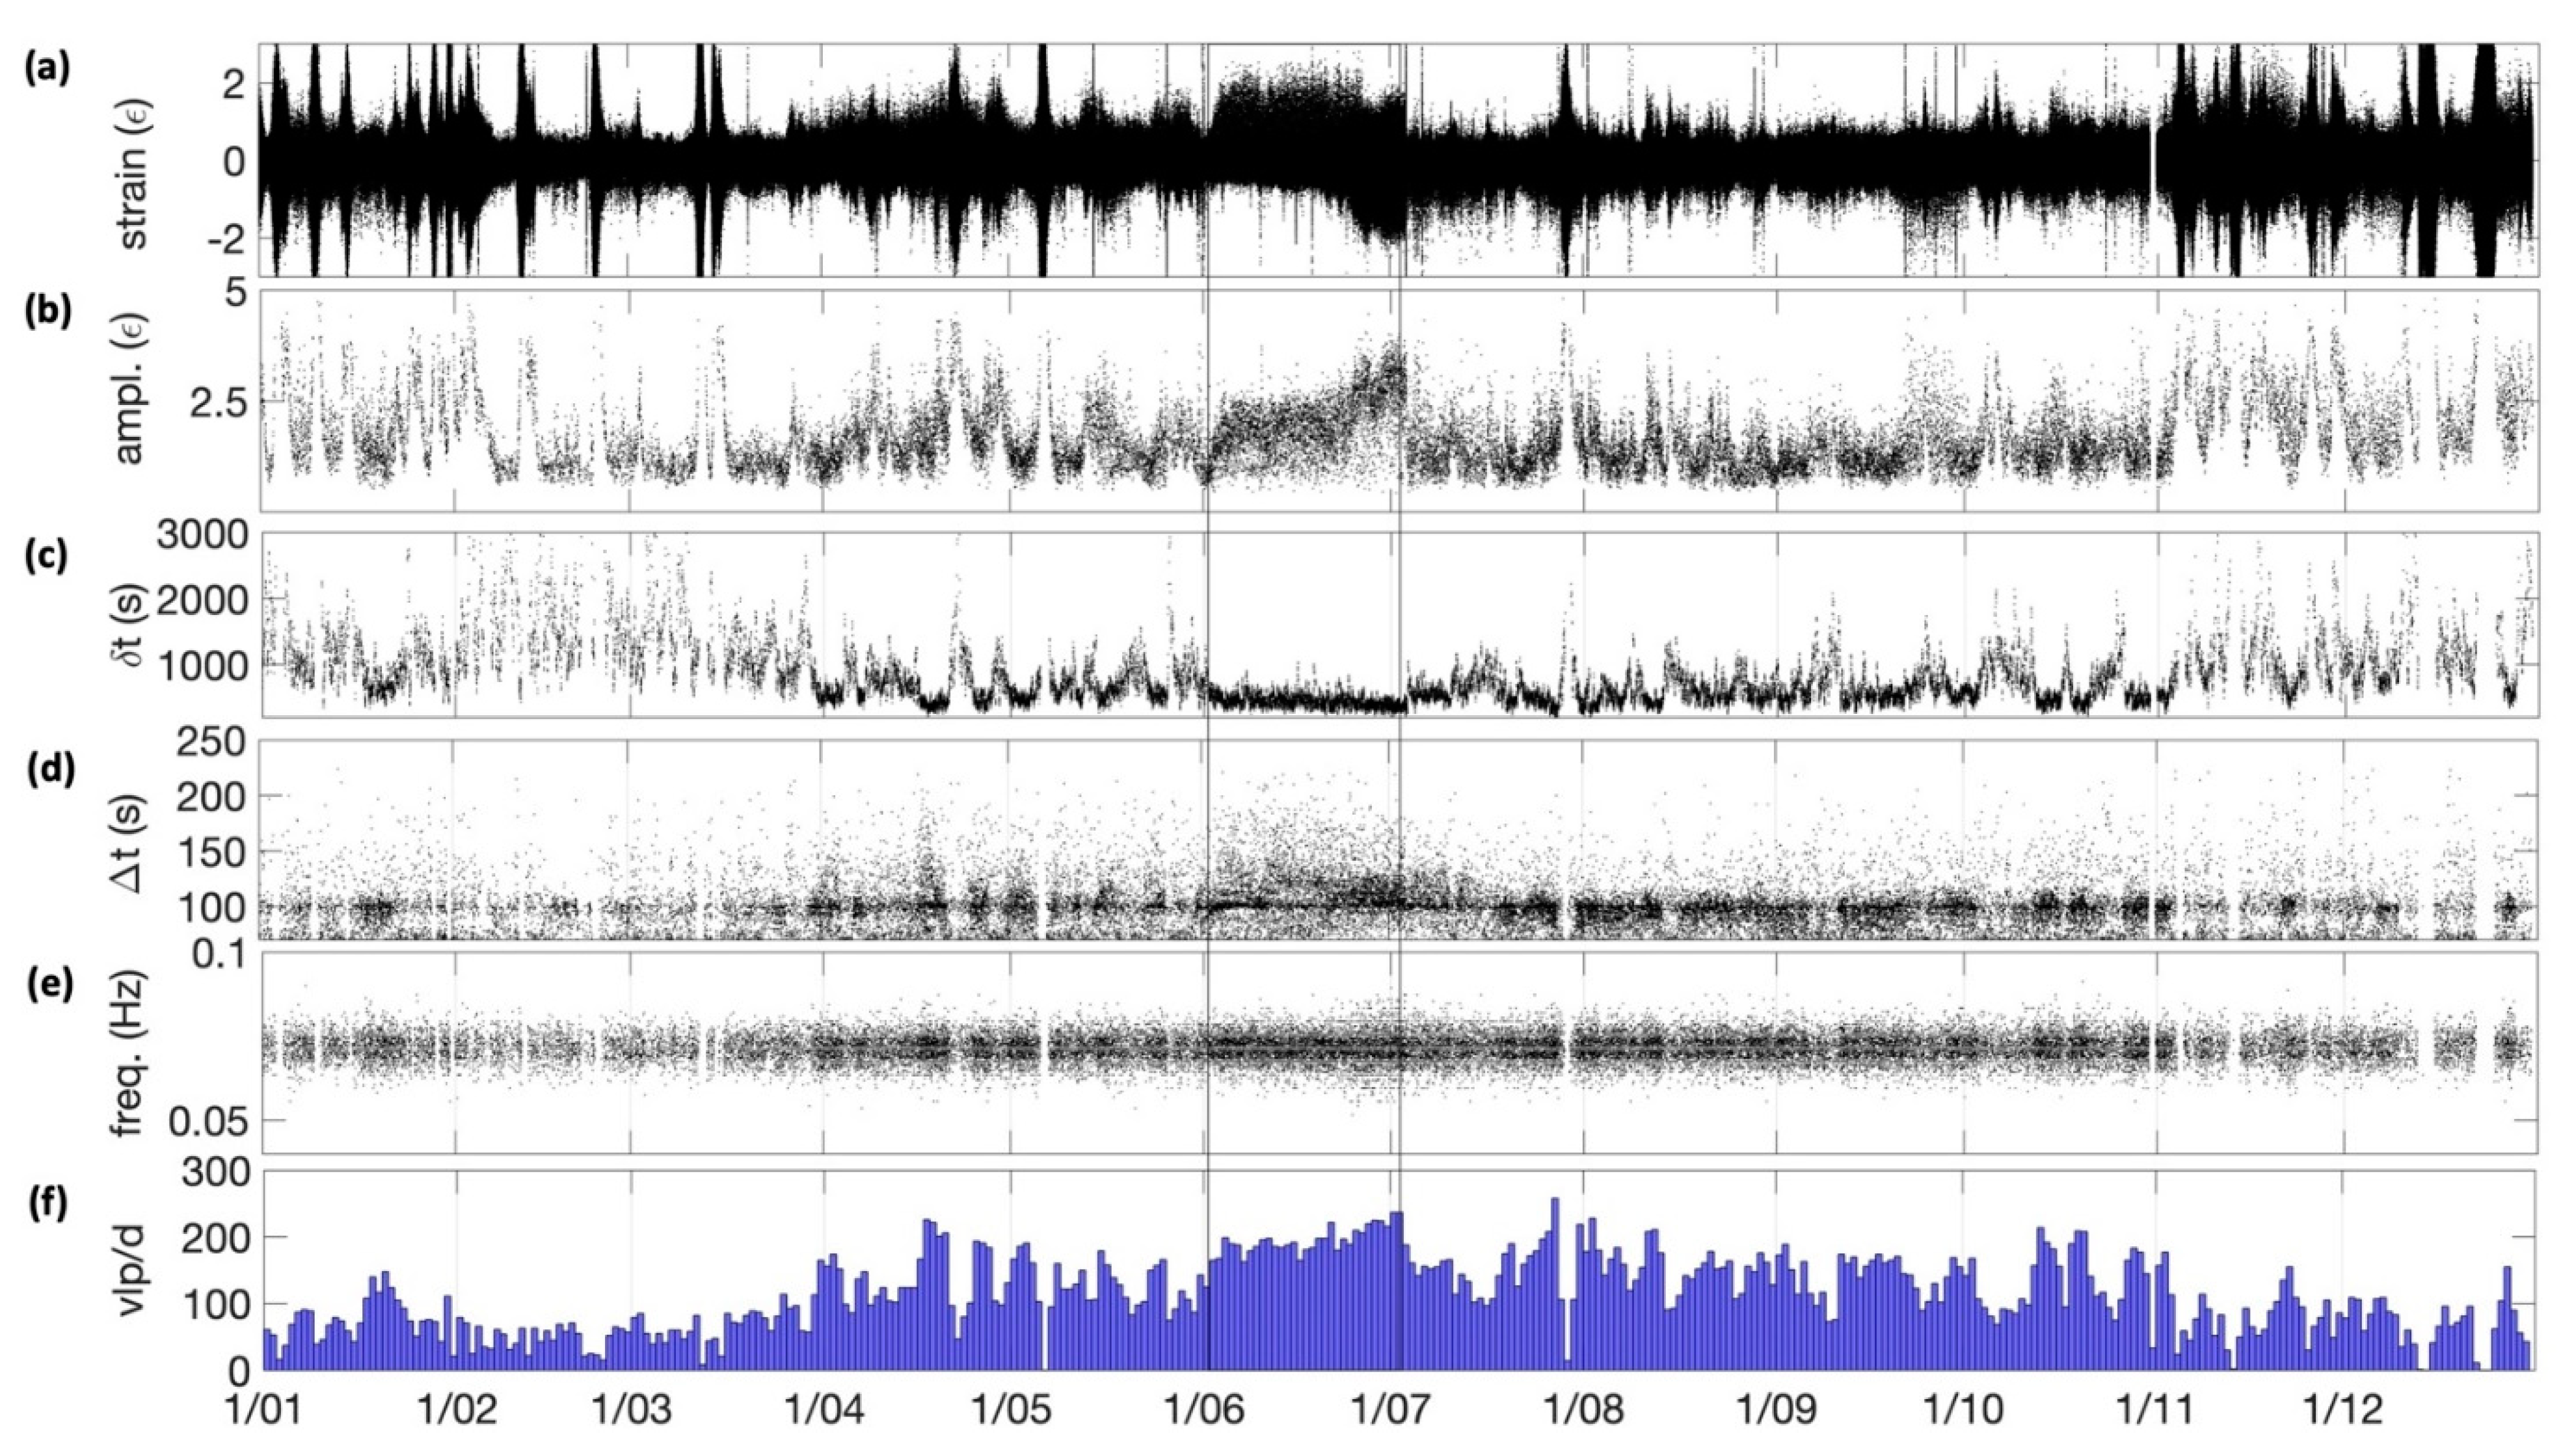Viewport: 2576px width, 1455px height.
Task: Click the 3000 tick on δt axis
Action: [203, 534]
